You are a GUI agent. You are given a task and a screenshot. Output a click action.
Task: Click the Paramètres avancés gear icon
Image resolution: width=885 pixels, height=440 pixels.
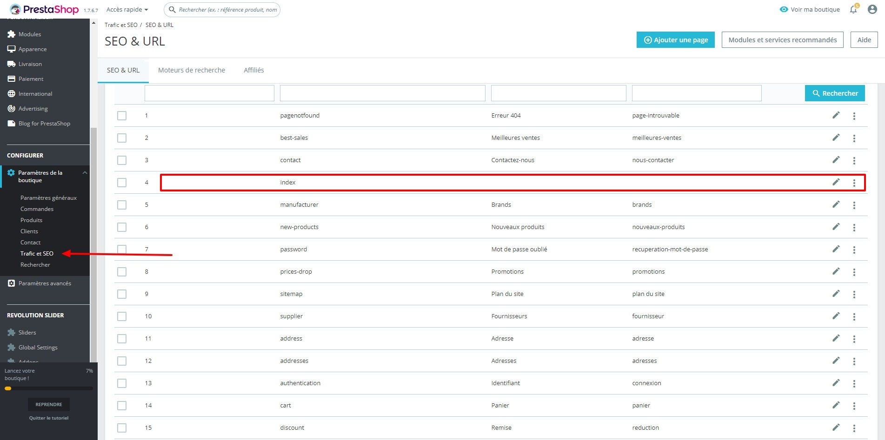click(11, 283)
